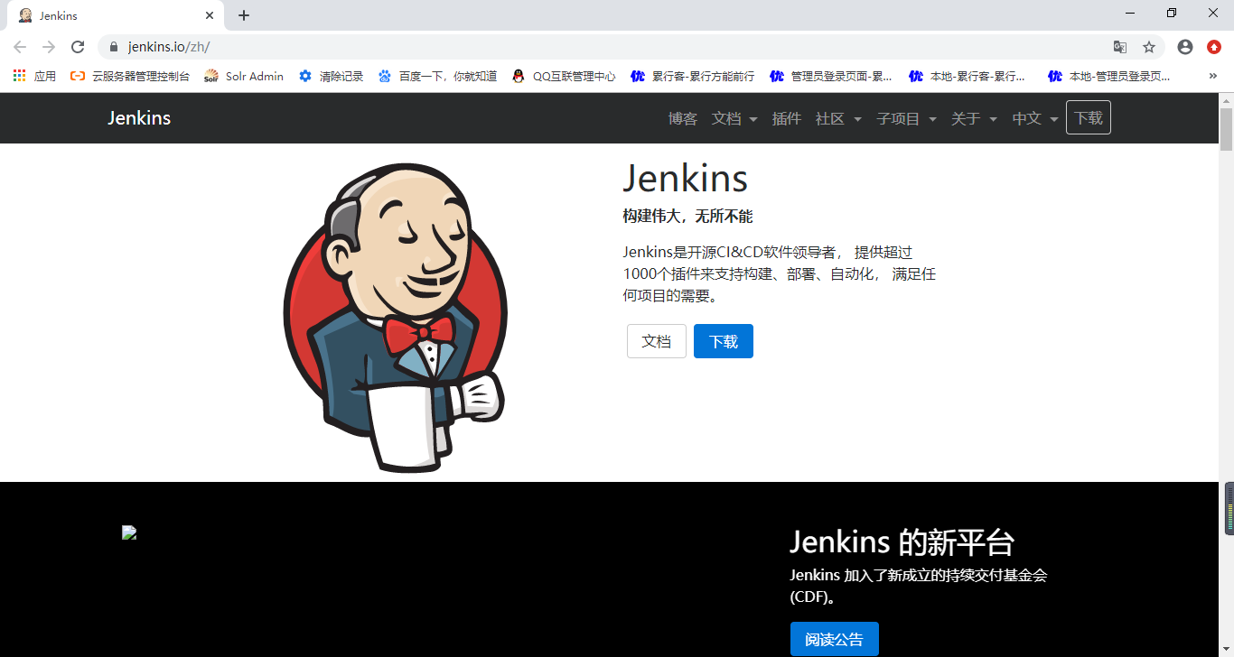Open the 百度一下 bookmark
This screenshot has height=657, width=1234.
point(438,77)
